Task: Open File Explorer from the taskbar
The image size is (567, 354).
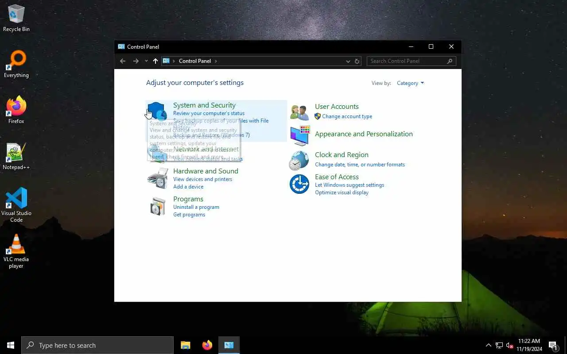Action: point(186,345)
